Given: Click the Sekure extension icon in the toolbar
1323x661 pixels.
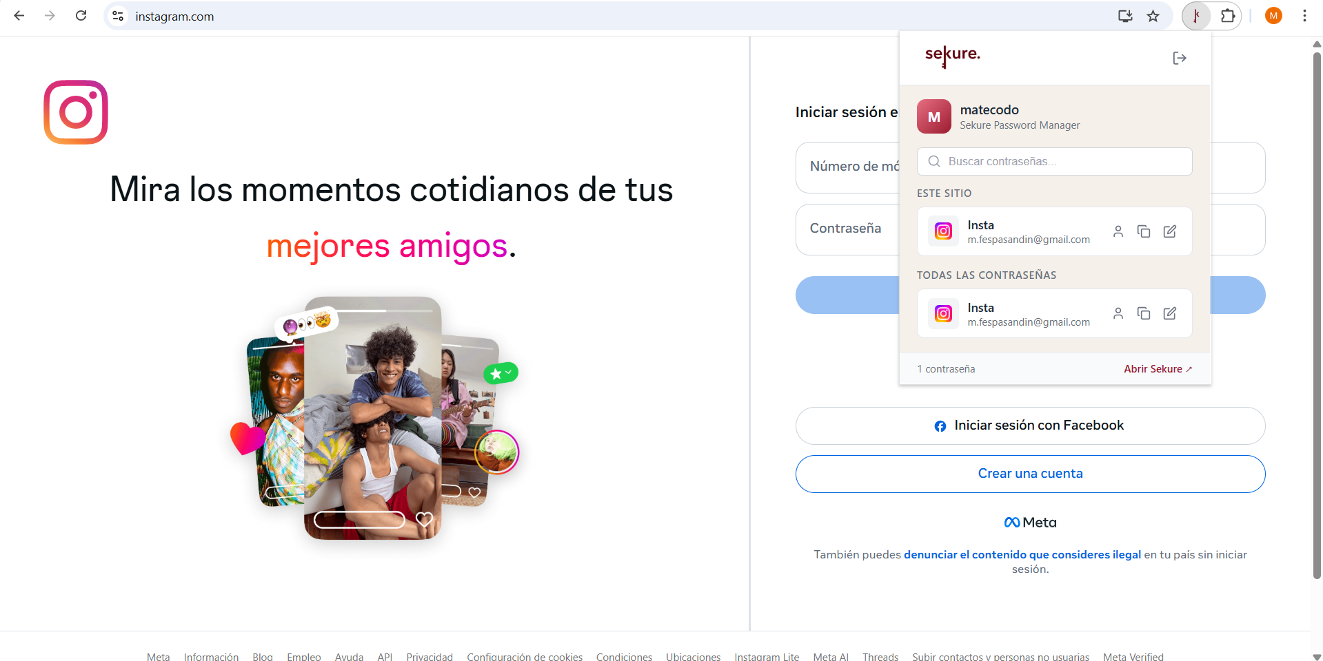Looking at the screenshot, I should click(x=1196, y=16).
